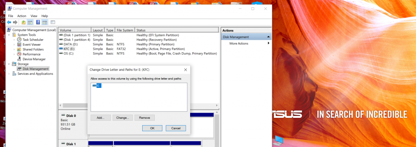This screenshot has height=147, width=416.
Task: Select the Shared Folders icon
Action: click(19, 49)
